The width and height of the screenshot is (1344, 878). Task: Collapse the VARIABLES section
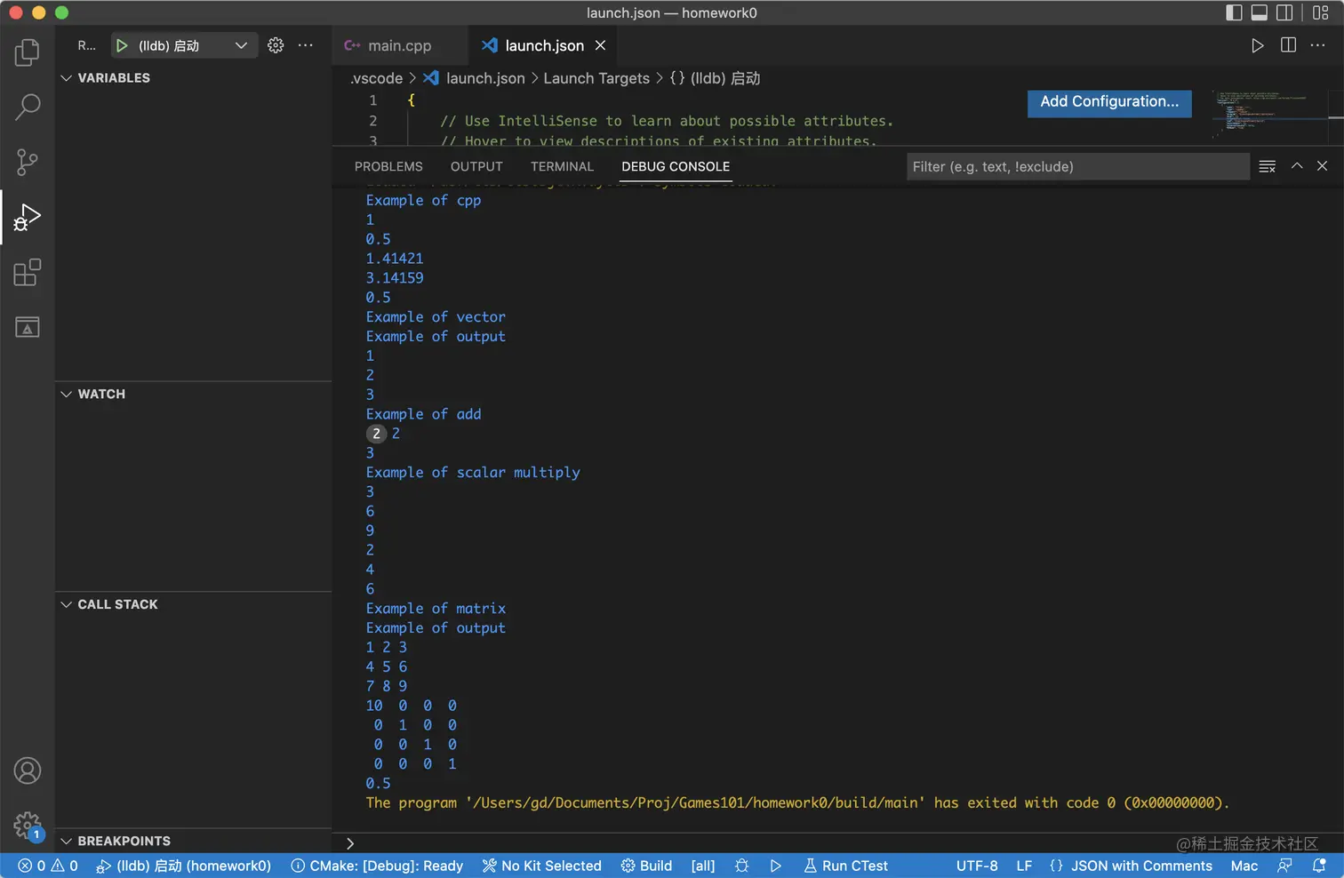point(67,78)
